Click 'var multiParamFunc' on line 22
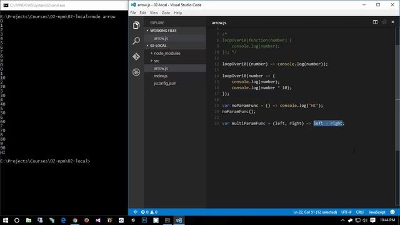The height and width of the screenshot is (225, 400). click(x=244, y=123)
